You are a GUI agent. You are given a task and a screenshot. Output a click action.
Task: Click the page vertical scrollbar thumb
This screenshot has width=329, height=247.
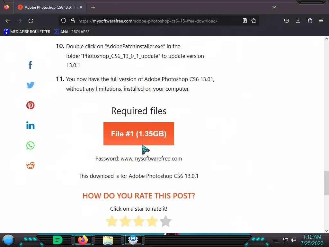pos(326,183)
